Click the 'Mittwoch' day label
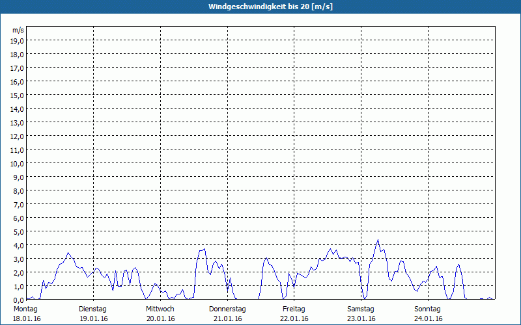Image resolution: width=521 pixels, height=325 pixels. click(x=160, y=309)
